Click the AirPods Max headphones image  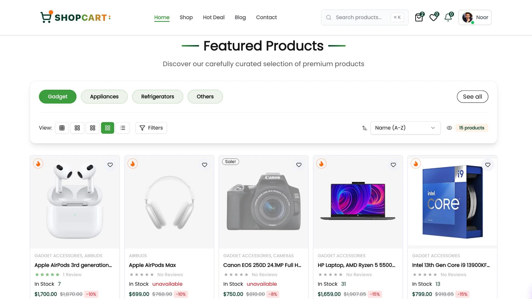pyautogui.click(x=169, y=202)
